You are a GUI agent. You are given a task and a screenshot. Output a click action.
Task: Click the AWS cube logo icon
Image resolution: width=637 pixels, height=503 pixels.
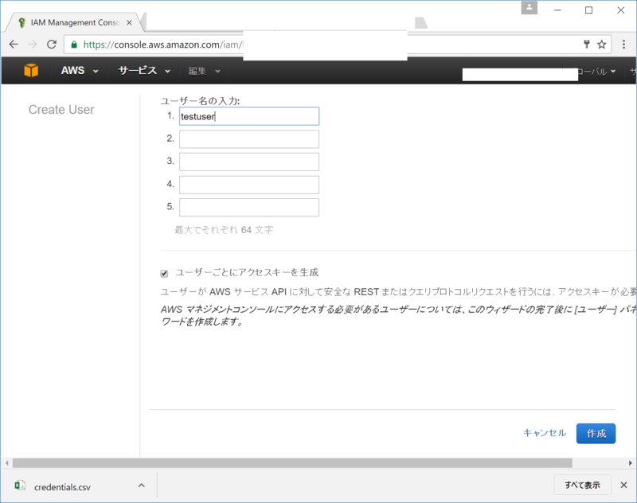pos(30,71)
